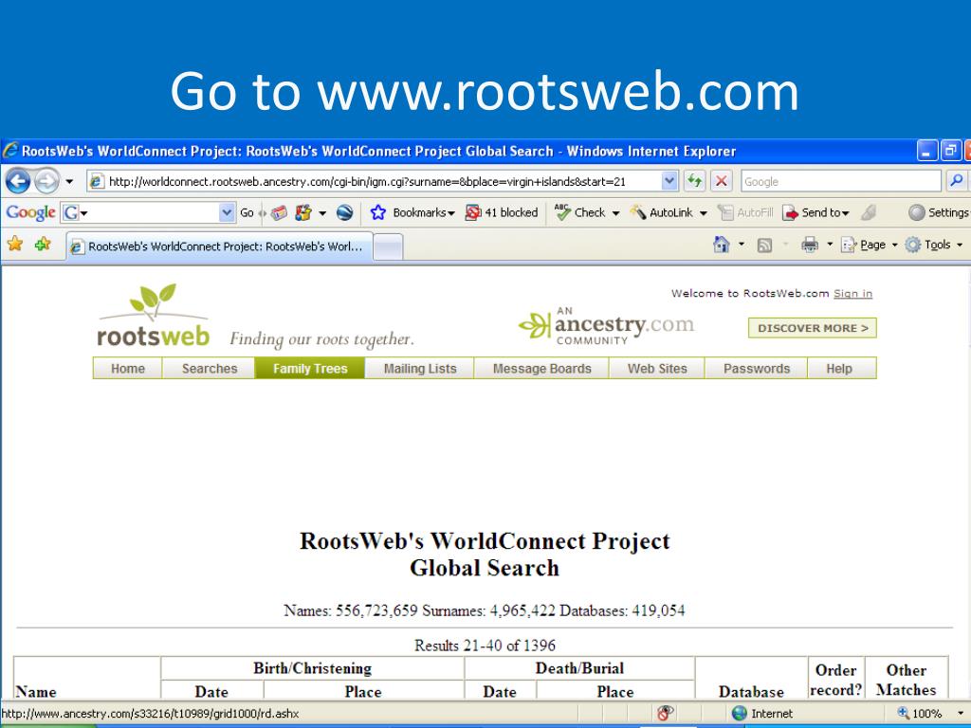Go back with the browser Back arrow
The width and height of the screenshot is (971, 728).
pos(18,181)
